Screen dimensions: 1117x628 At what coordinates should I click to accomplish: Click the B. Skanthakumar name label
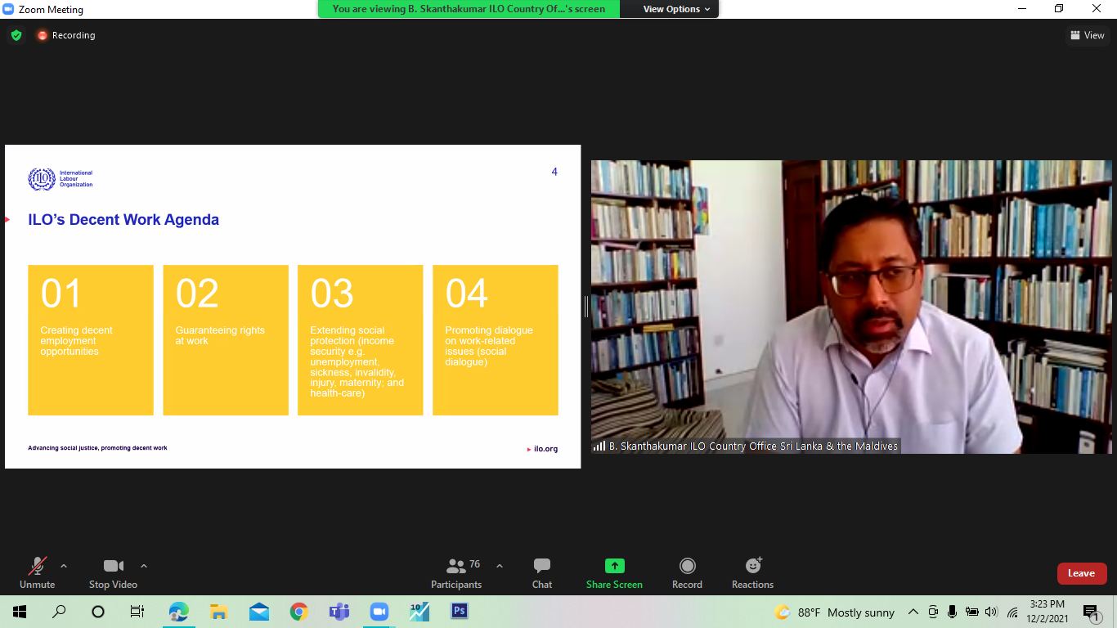[x=747, y=446]
